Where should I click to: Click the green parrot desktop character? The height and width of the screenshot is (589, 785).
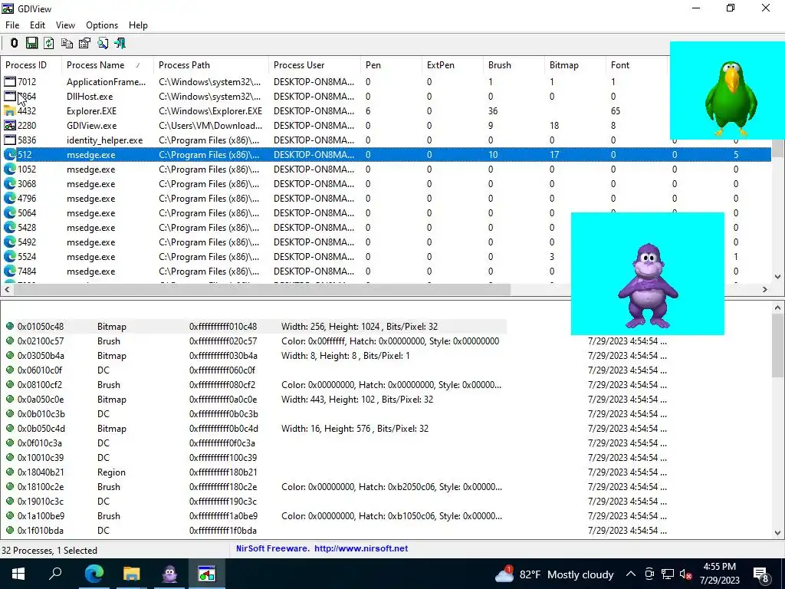coord(731,98)
